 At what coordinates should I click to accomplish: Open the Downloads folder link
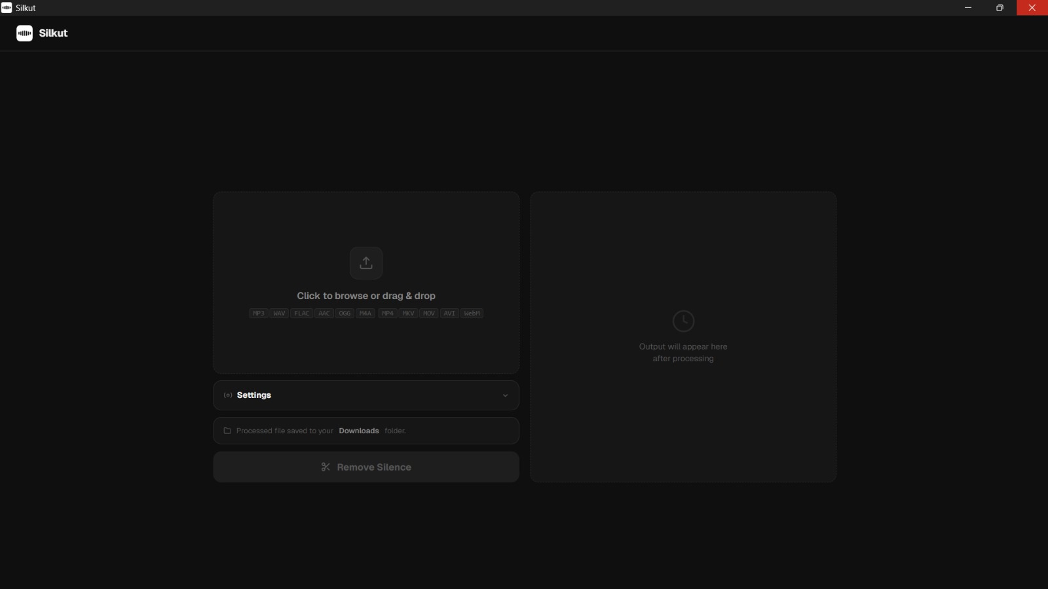click(358, 431)
